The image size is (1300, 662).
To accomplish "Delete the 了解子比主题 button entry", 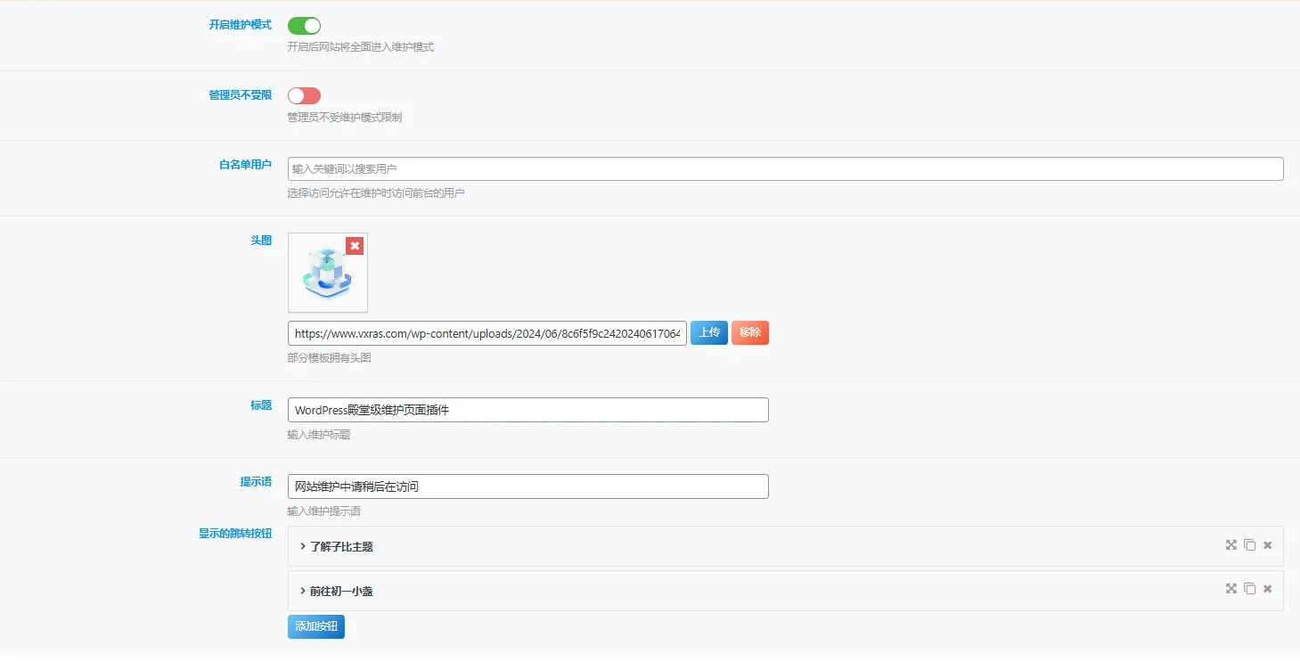I will [1267, 545].
